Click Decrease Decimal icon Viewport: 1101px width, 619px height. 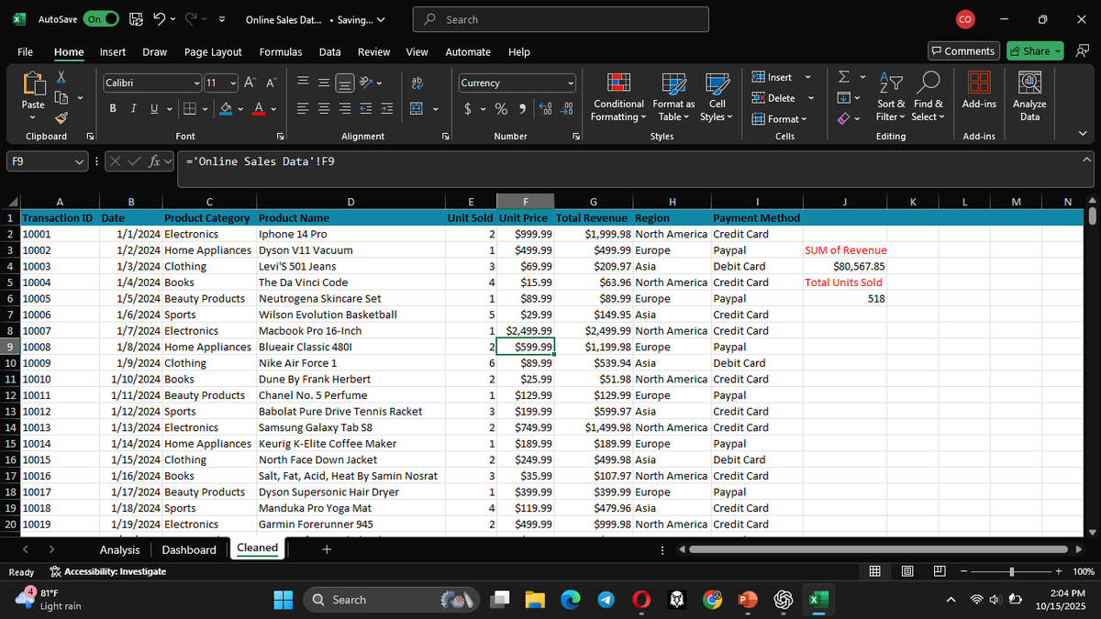[x=566, y=109]
